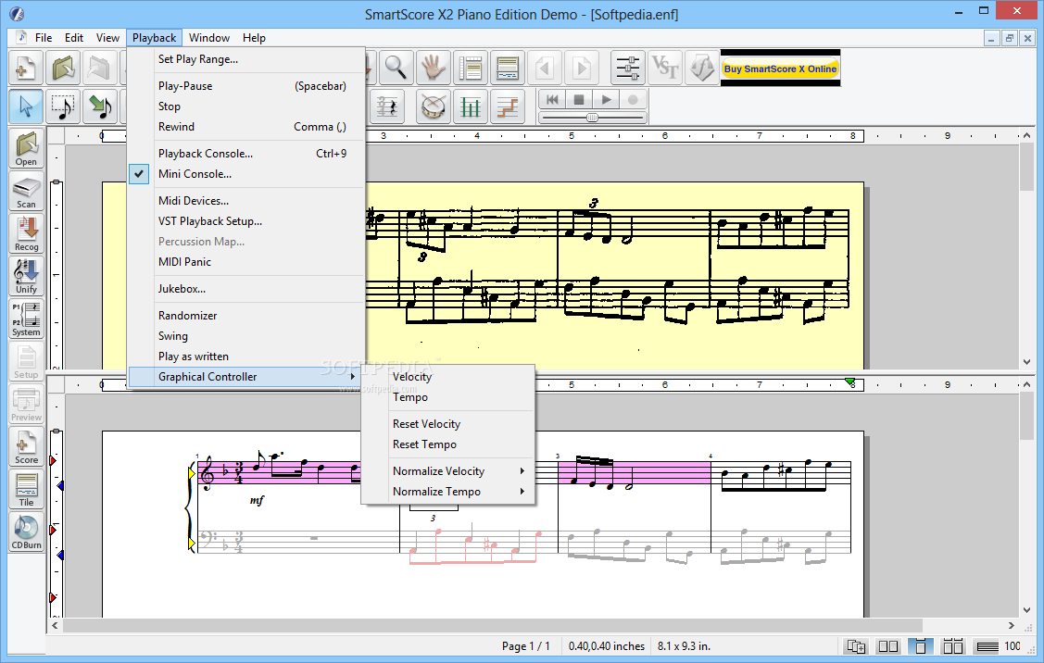
Task: Click the Score sidebar button
Action: pyautogui.click(x=27, y=446)
